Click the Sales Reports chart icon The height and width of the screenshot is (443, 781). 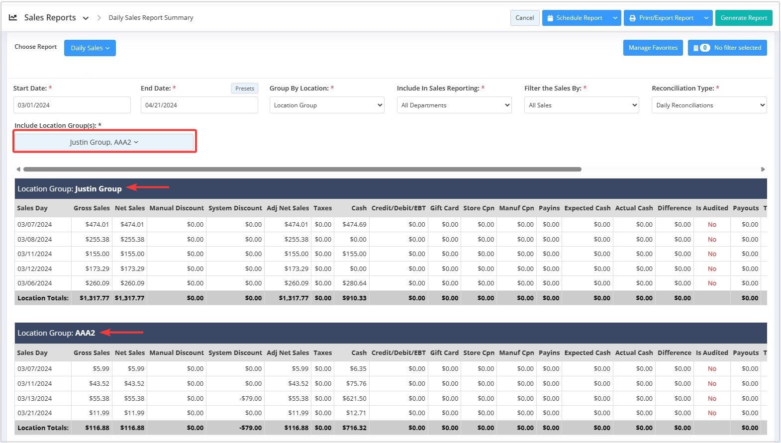13,17
